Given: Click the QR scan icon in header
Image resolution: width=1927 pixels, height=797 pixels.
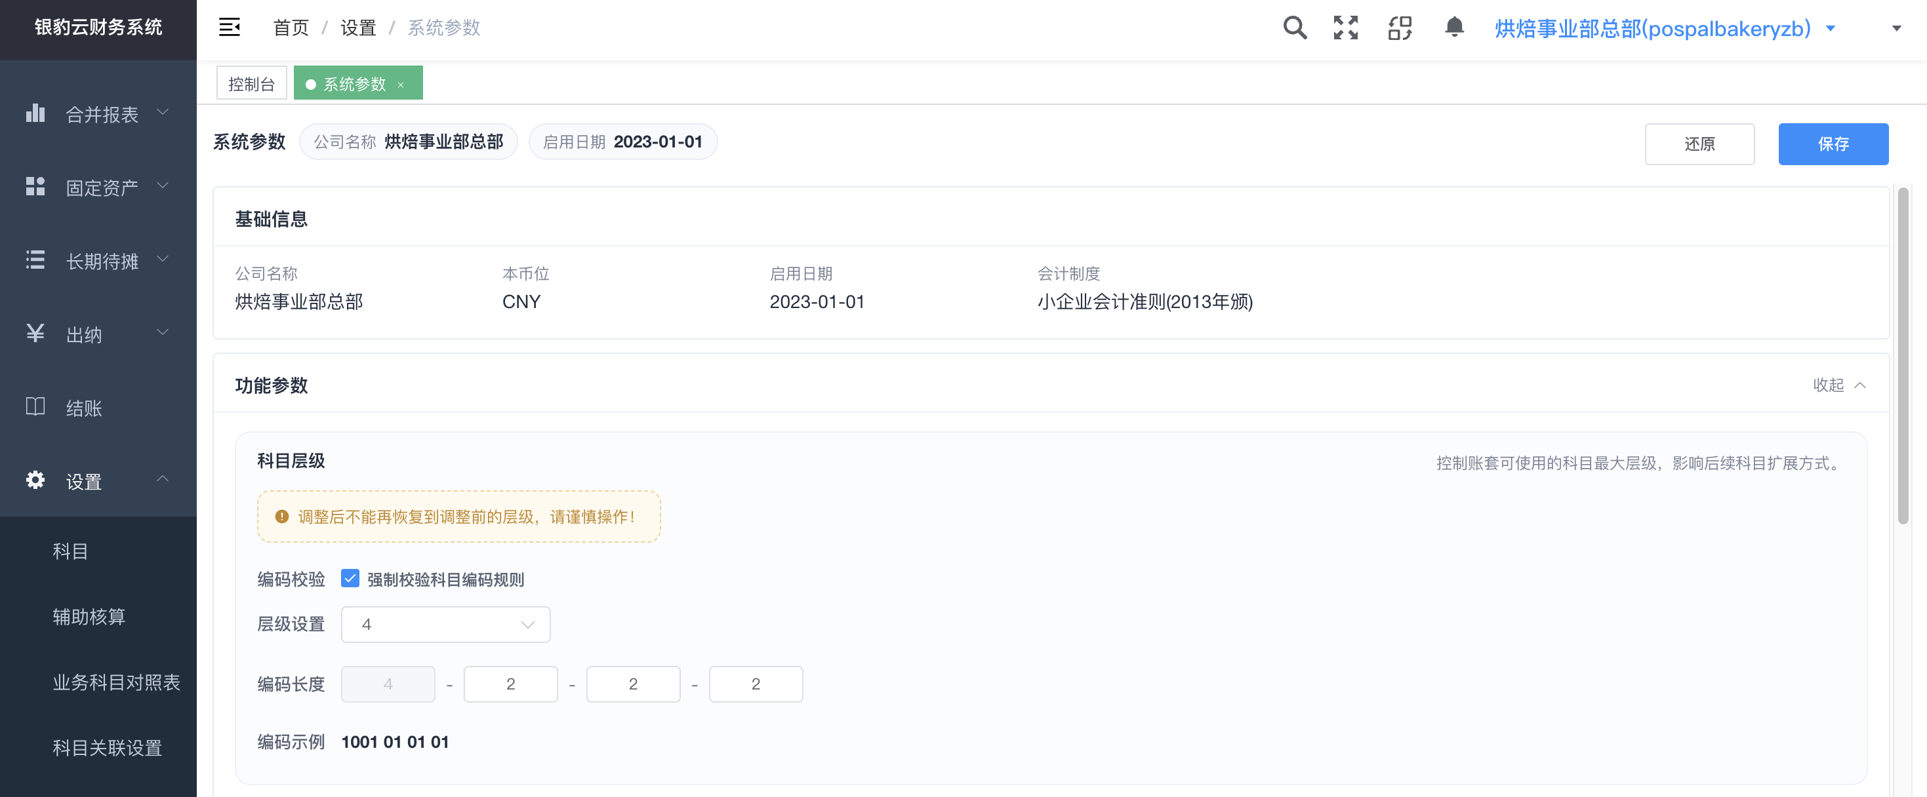Looking at the screenshot, I should (1400, 28).
